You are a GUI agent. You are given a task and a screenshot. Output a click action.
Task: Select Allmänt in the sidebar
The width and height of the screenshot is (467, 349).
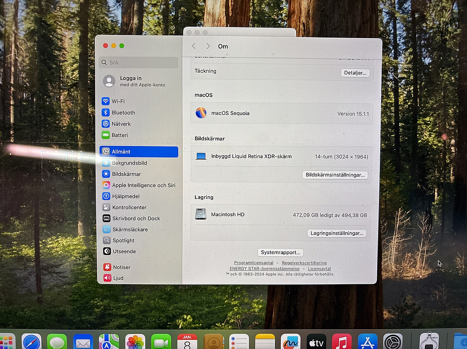pos(138,152)
